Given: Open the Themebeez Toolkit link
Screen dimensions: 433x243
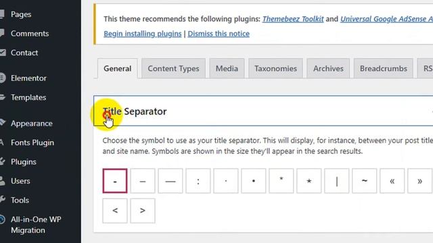Looking at the screenshot, I should click(x=293, y=19).
